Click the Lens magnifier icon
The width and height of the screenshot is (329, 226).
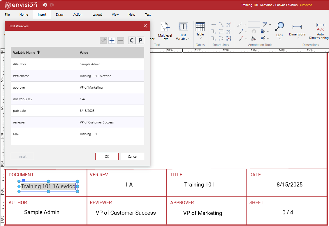point(279,26)
